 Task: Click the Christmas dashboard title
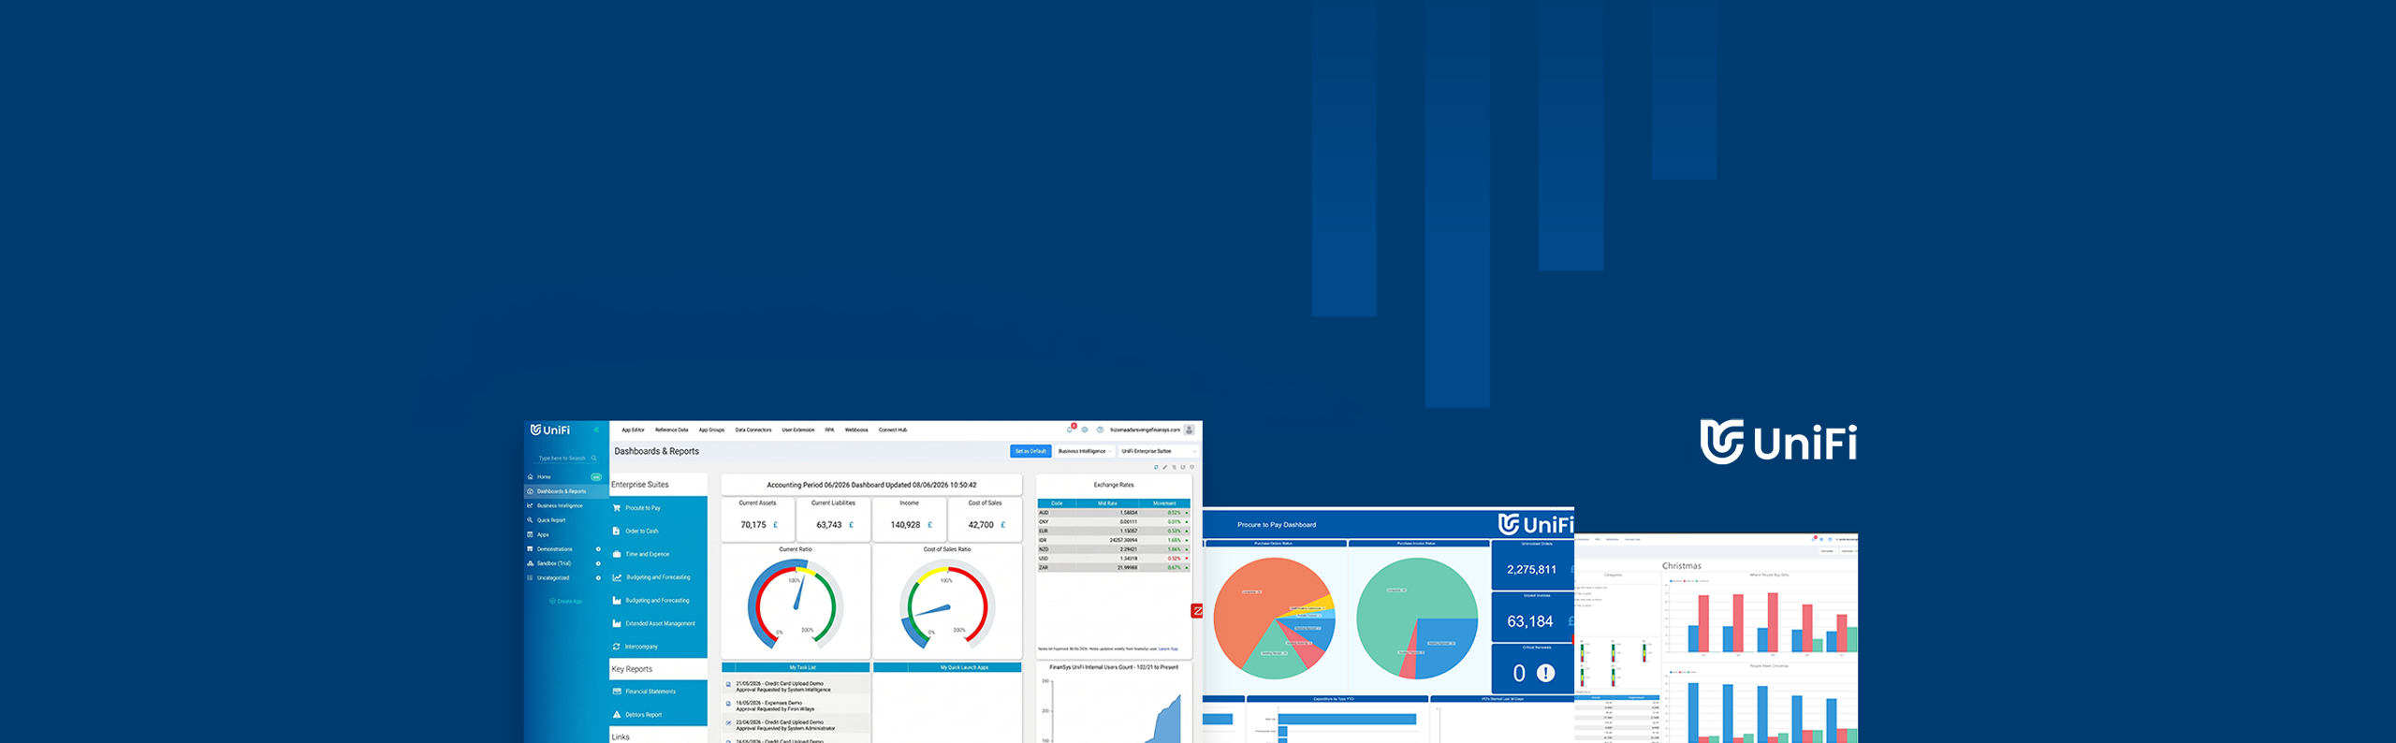pyautogui.click(x=1682, y=566)
